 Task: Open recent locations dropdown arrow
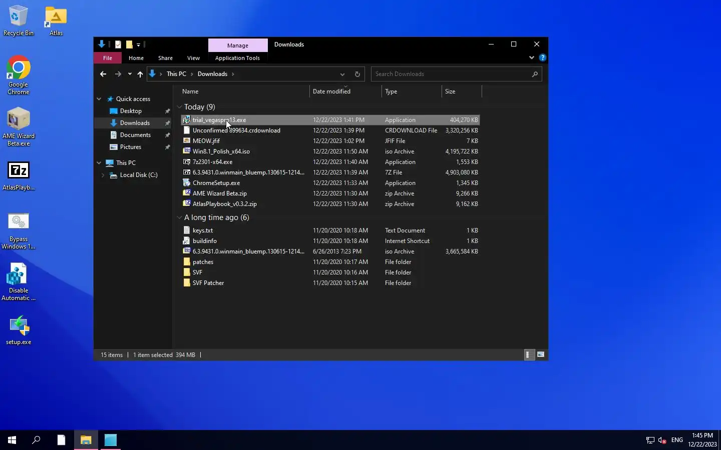[130, 74]
